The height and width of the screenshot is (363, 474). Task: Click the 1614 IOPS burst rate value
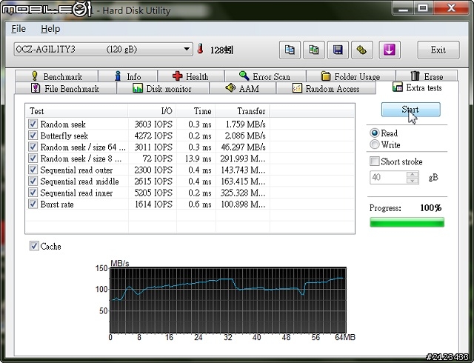(x=153, y=204)
